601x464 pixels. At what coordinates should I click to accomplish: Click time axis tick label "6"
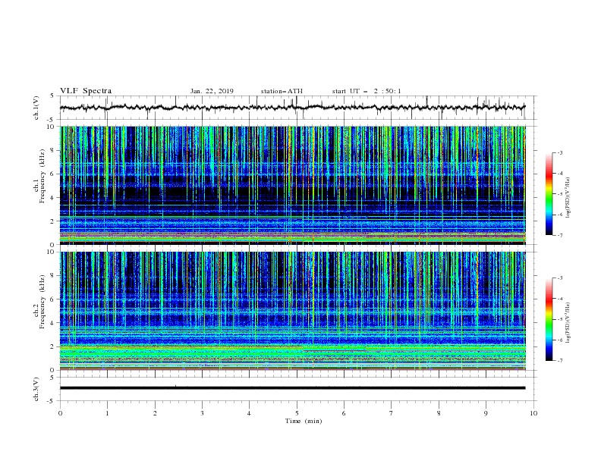click(x=344, y=413)
